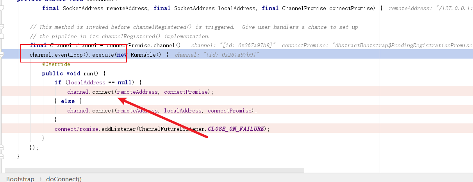The height and width of the screenshot is (182, 473).
Task: Select the doConnect() breadcrumb item
Action: [64, 179]
